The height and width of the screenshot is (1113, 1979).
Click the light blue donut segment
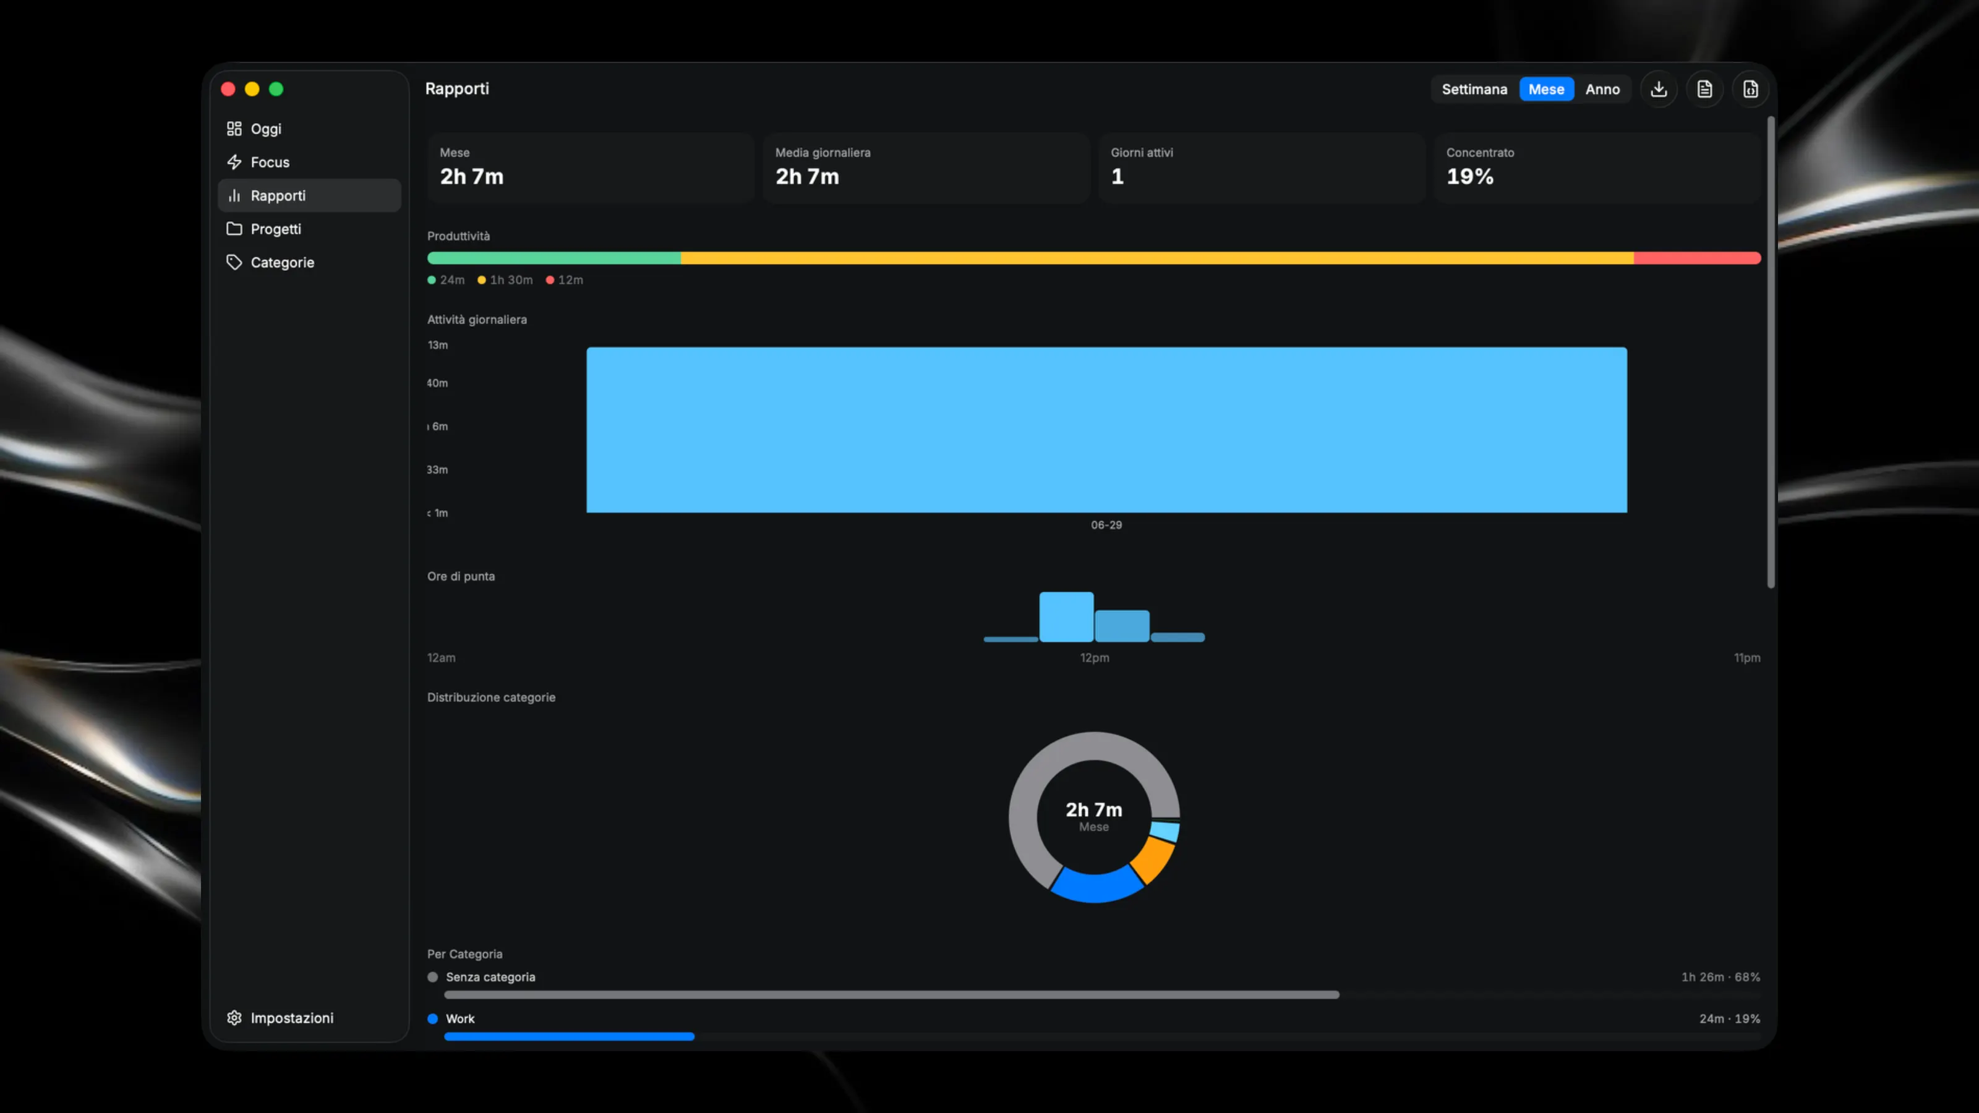tap(1165, 831)
